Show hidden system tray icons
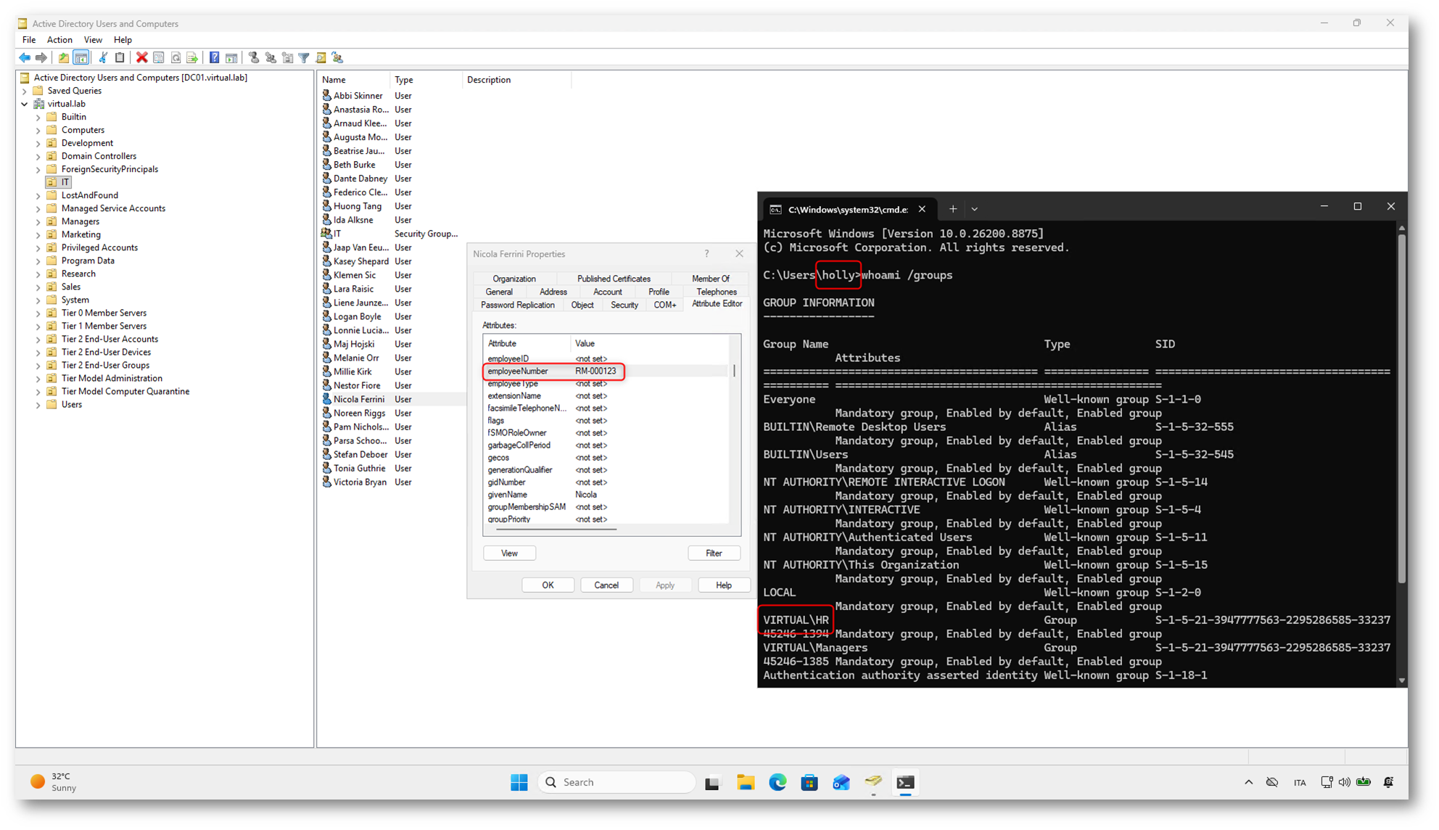The width and height of the screenshot is (1439, 830). 1248,782
